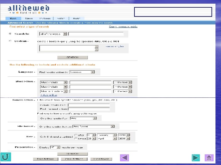Click the "Add a filter" link
Screen dimensions: 221x165
coord(48,95)
